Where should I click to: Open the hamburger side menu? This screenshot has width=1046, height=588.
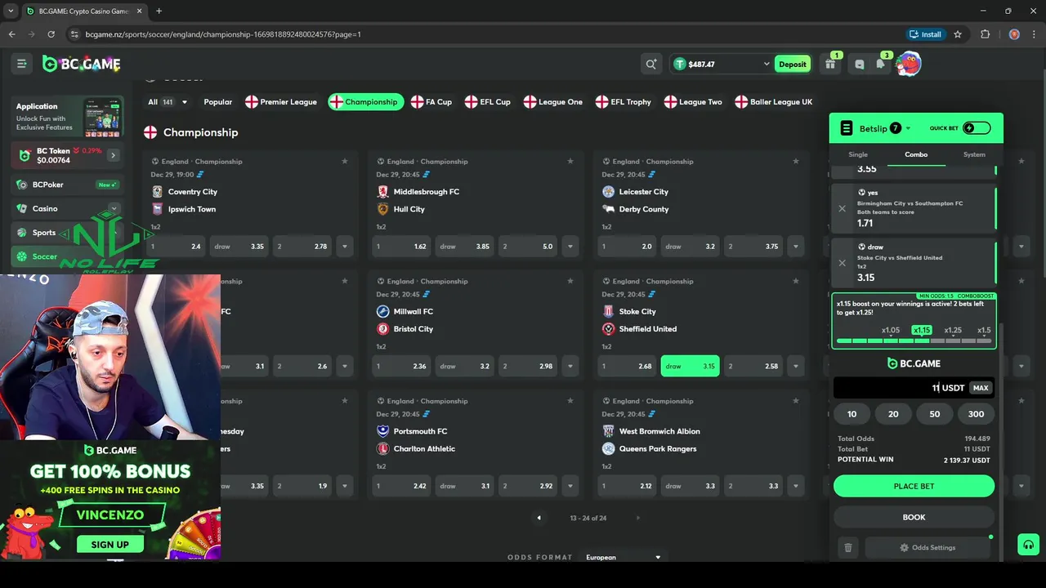click(x=22, y=64)
